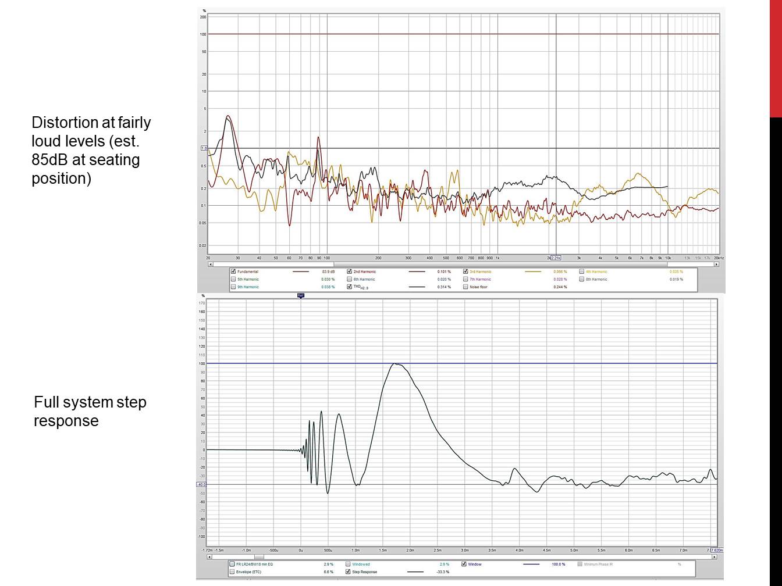Image resolution: width=782 pixels, height=586 pixels.
Task: Enable the Noise floor checkbox
Action: tap(466, 287)
